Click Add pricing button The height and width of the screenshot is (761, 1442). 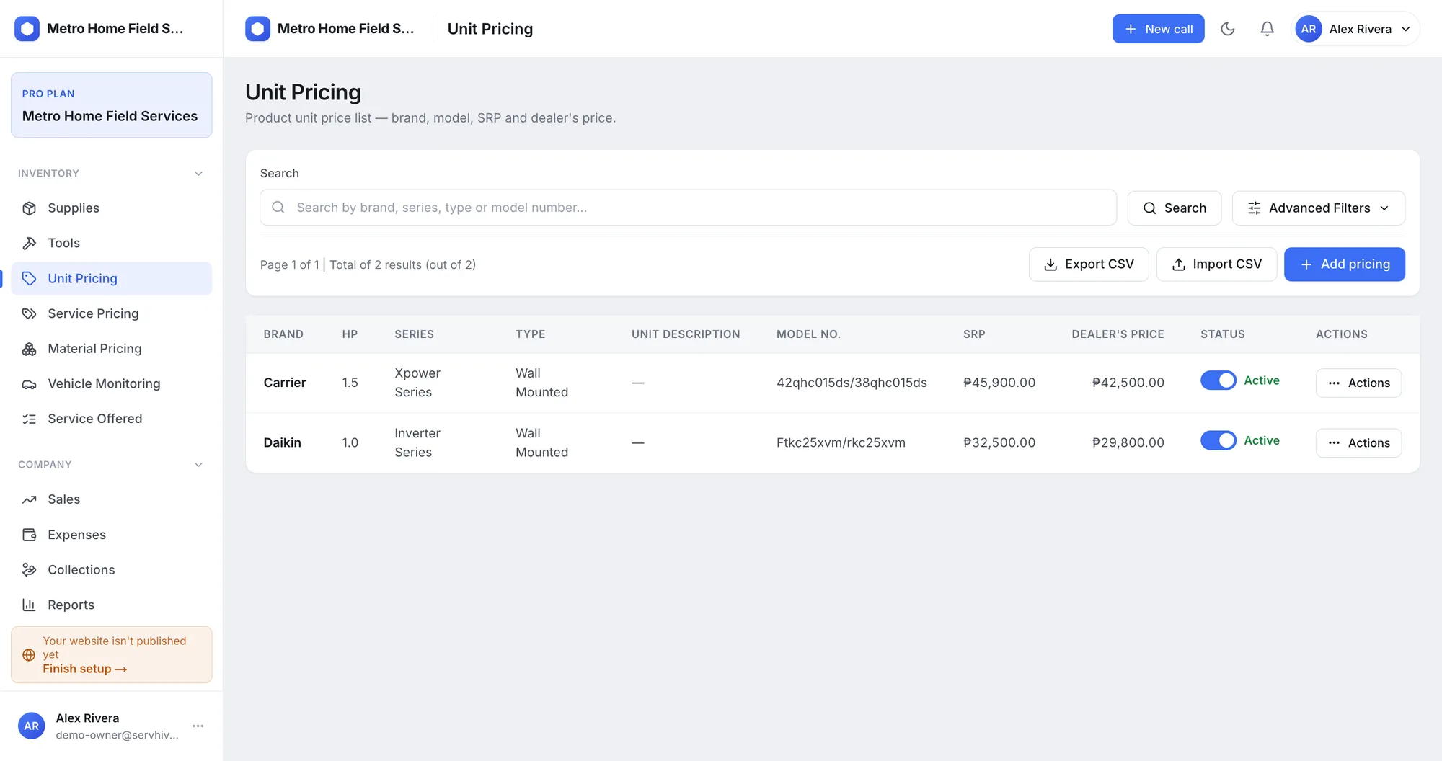click(1344, 264)
